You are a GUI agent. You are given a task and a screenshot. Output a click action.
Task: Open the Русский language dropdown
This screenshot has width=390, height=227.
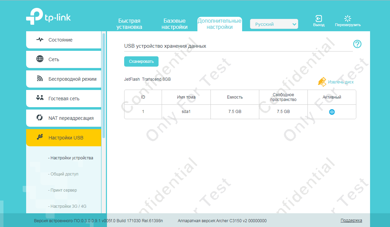[x=274, y=24]
